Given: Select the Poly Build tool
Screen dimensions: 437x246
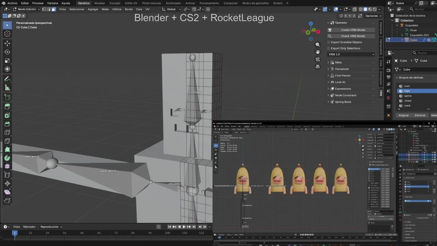Looking at the screenshot, I should 7,150.
